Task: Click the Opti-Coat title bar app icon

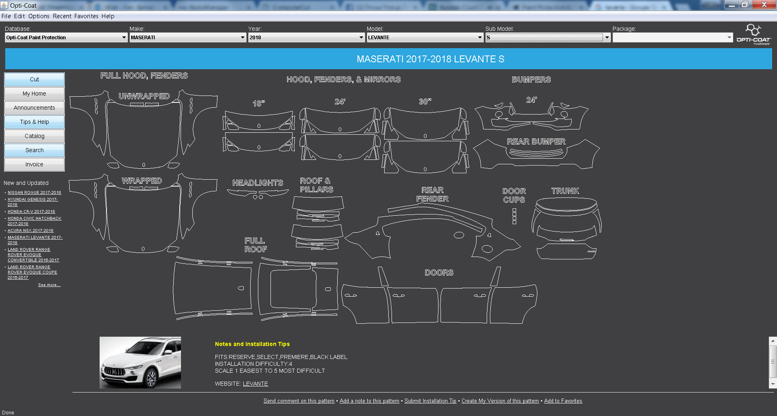Action: 4,5
